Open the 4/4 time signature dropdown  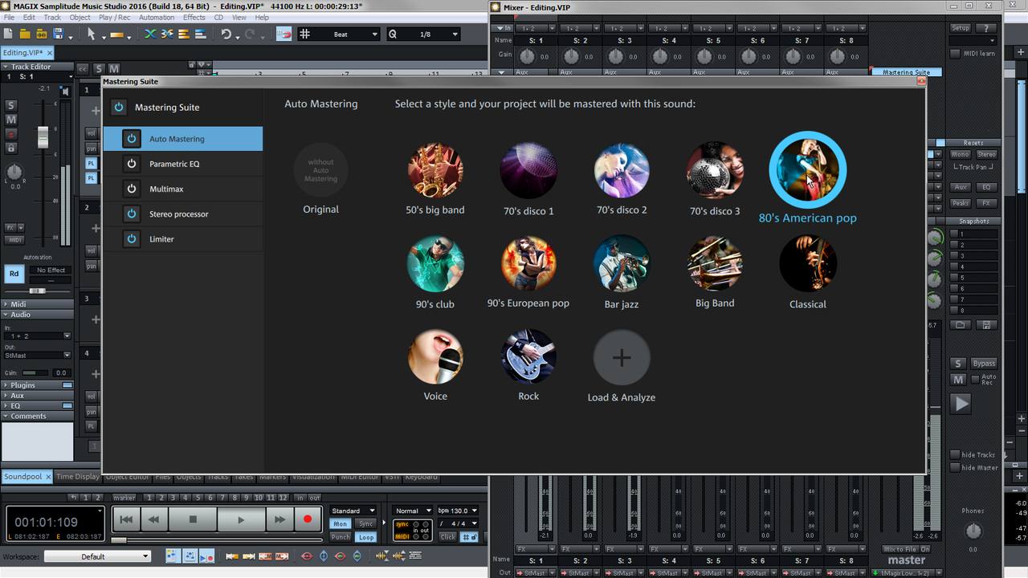pyautogui.click(x=458, y=523)
